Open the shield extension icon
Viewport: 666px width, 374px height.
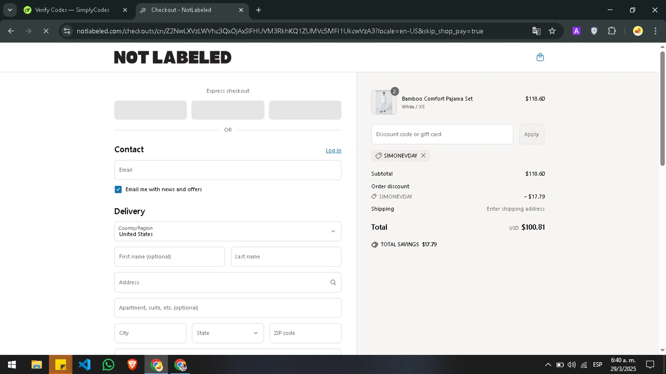click(x=594, y=31)
